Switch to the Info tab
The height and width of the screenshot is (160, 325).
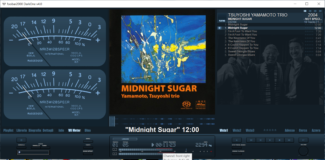pyautogui.click(x=61, y=130)
